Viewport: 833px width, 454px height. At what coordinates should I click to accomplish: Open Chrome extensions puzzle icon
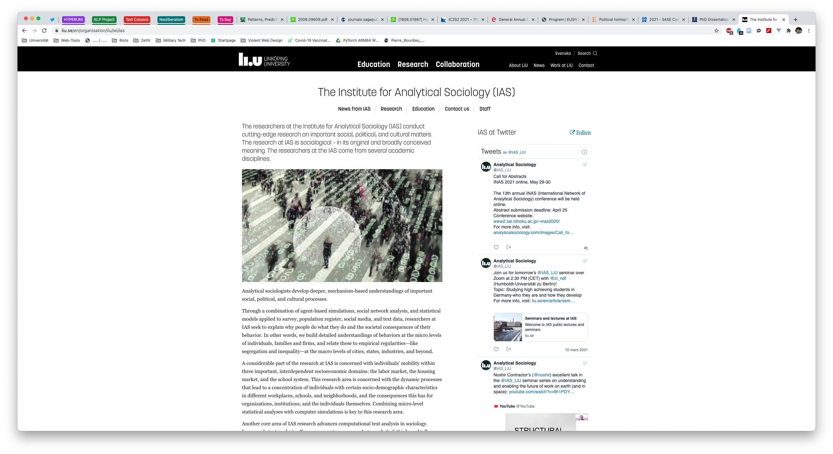(x=789, y=30)
